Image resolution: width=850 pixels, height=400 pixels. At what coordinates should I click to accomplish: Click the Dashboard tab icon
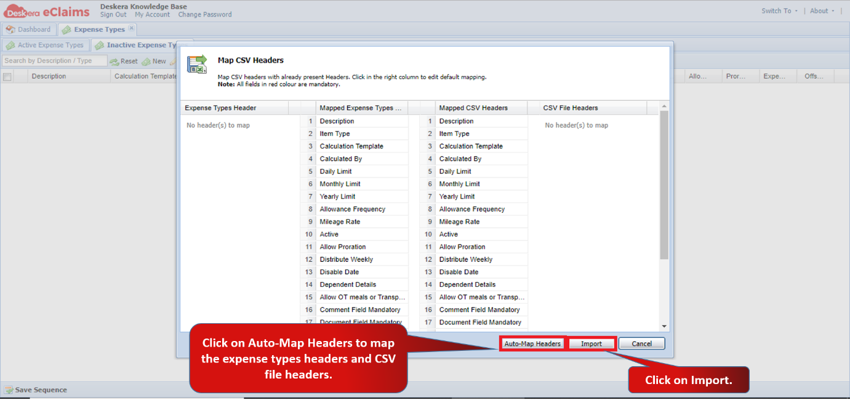pyautogui.click(x=10, y=29)
